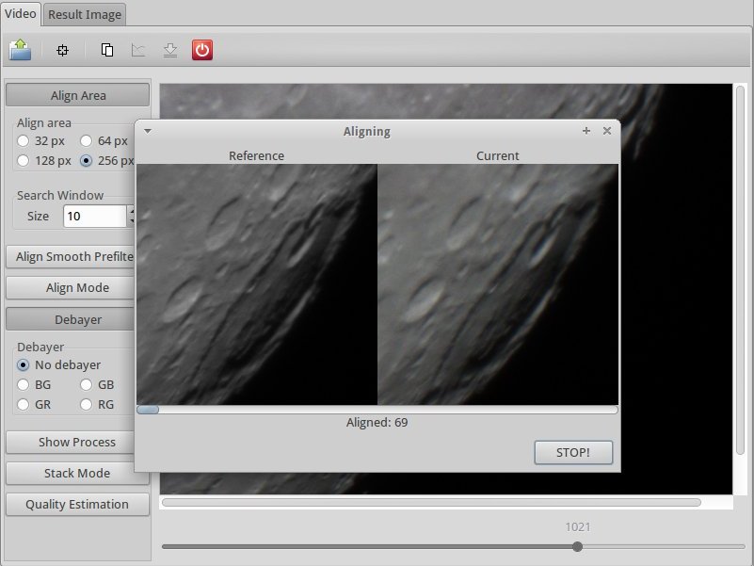Click the horizontal scrollbar under video preview

point(431,503)
